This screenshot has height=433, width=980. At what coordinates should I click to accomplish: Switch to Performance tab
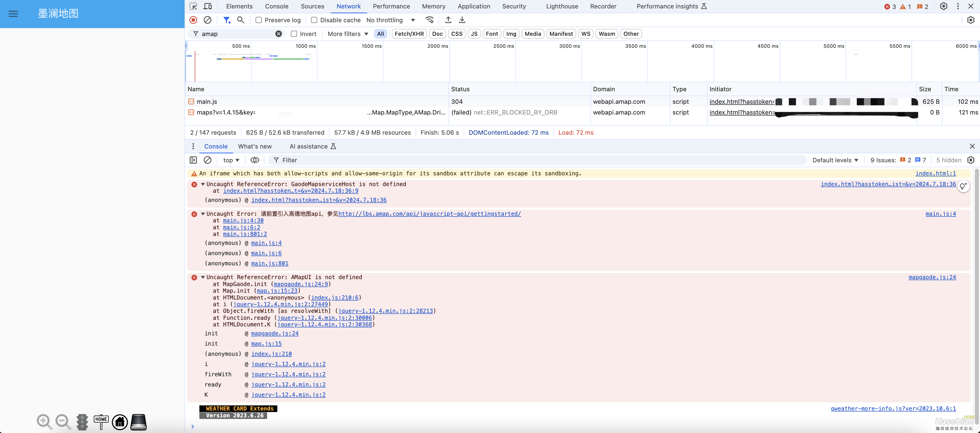(x=391, y=6)
